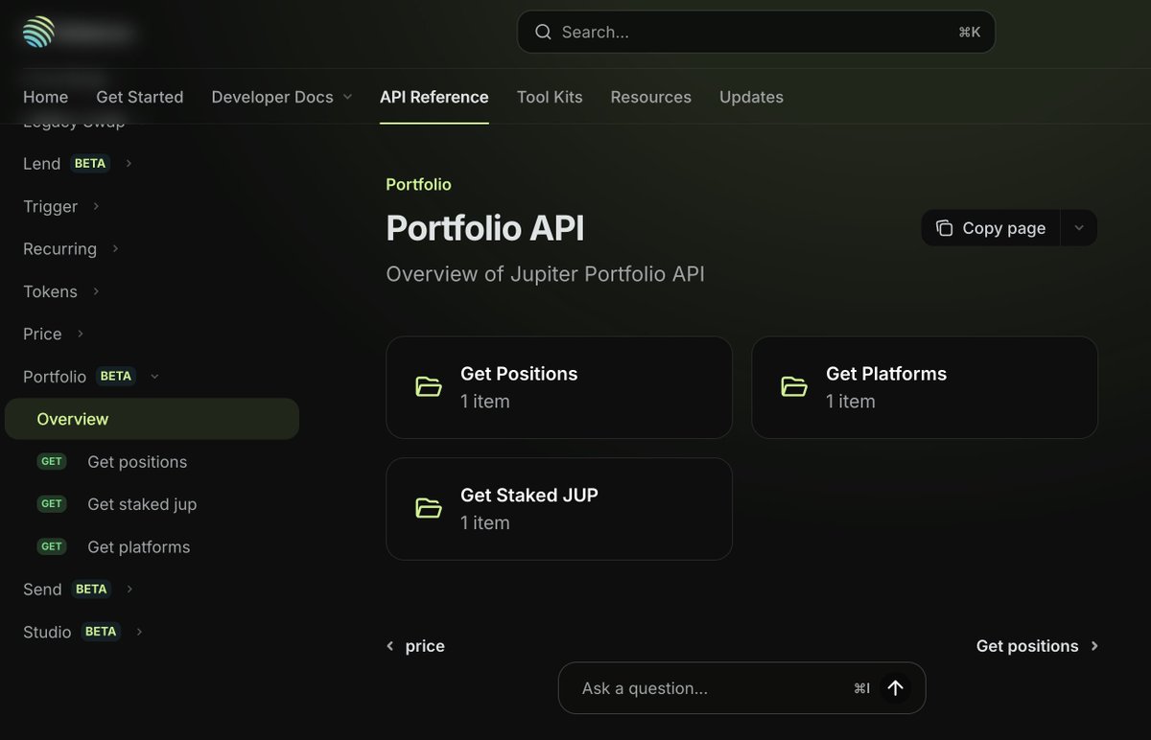Go to previous page price link
The height and width of the screenshot is (740, 1151).
click(x=415, y=646)
